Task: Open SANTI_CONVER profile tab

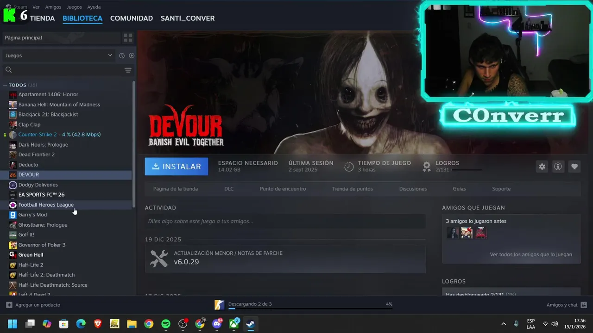Action: 188,18
